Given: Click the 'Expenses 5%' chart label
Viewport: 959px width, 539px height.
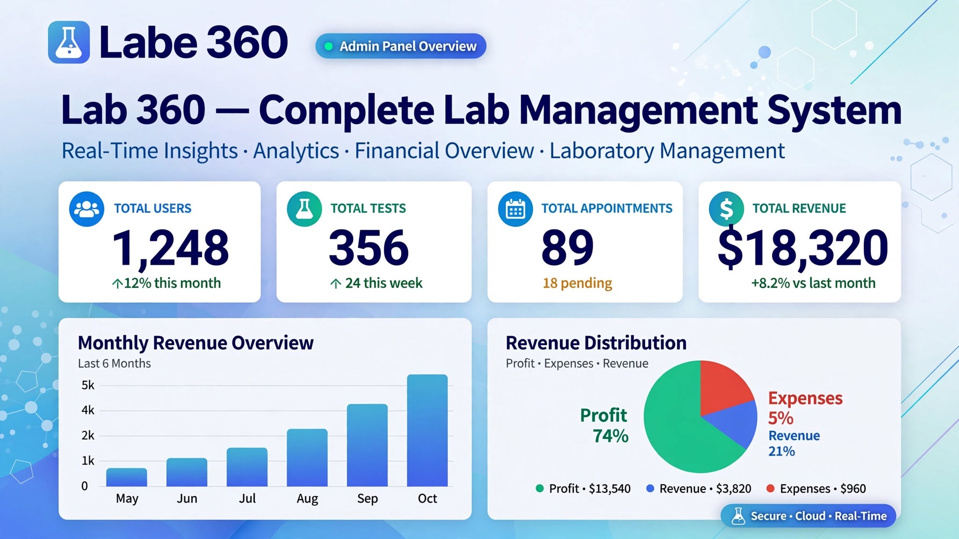Looking at the screenshot, I should 805,408.
